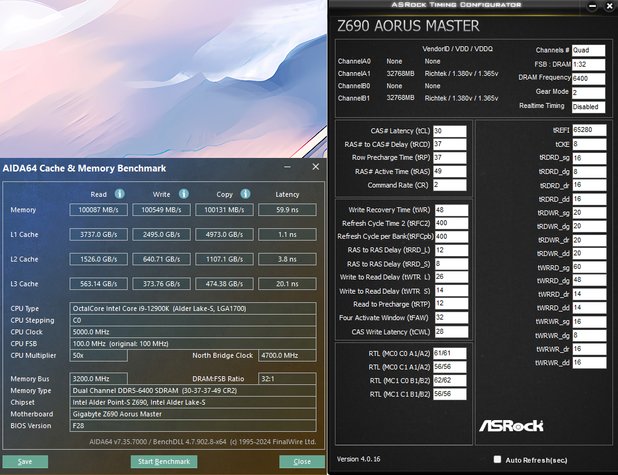Click the ChannelA1 Richtek voltage entry
The height and width of the screenshot is (475, 618).
(x=461, y=73)
